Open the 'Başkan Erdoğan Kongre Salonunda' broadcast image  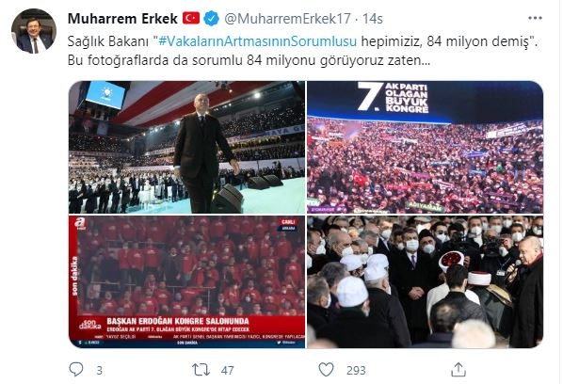[x=186, y=281]
